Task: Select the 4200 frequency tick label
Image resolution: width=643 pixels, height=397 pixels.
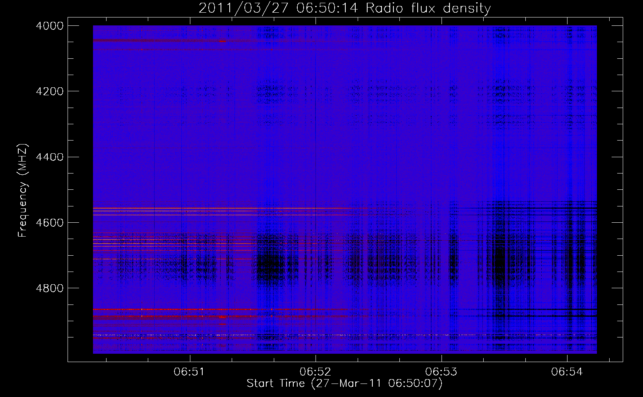Action: pos(50,91)
